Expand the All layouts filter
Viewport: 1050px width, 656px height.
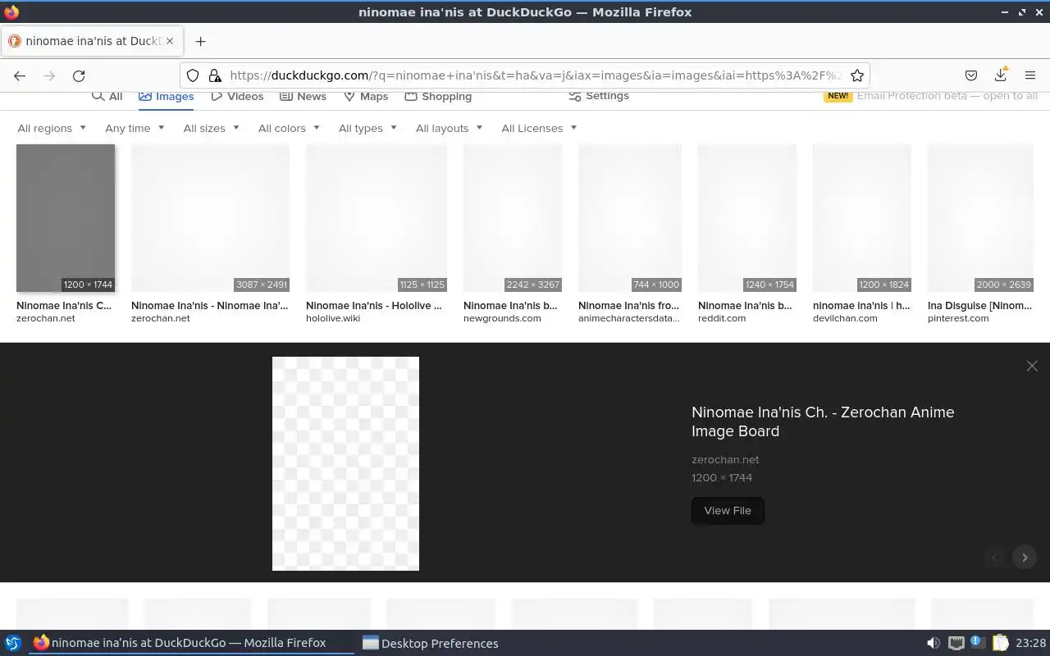pos(449,128)
